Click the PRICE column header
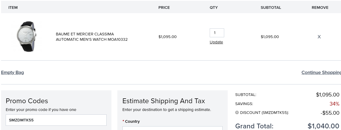 pyautogui.click(x=164, y=8)
